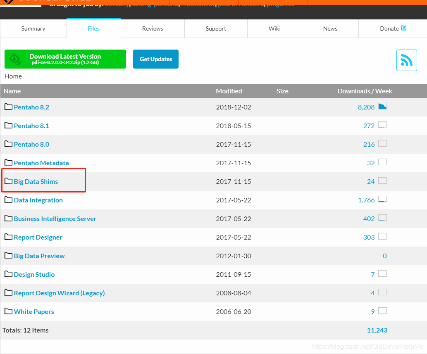
Task: Open the Data Integration folder link
Action: click(x=38, y=200)
